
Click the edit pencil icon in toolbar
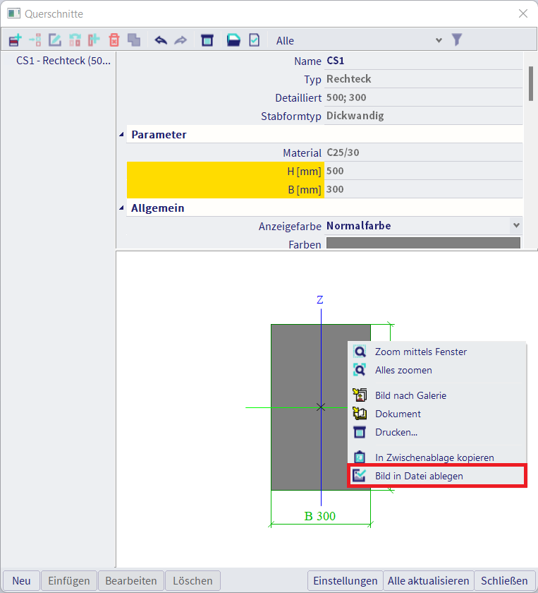click(54, 40)
